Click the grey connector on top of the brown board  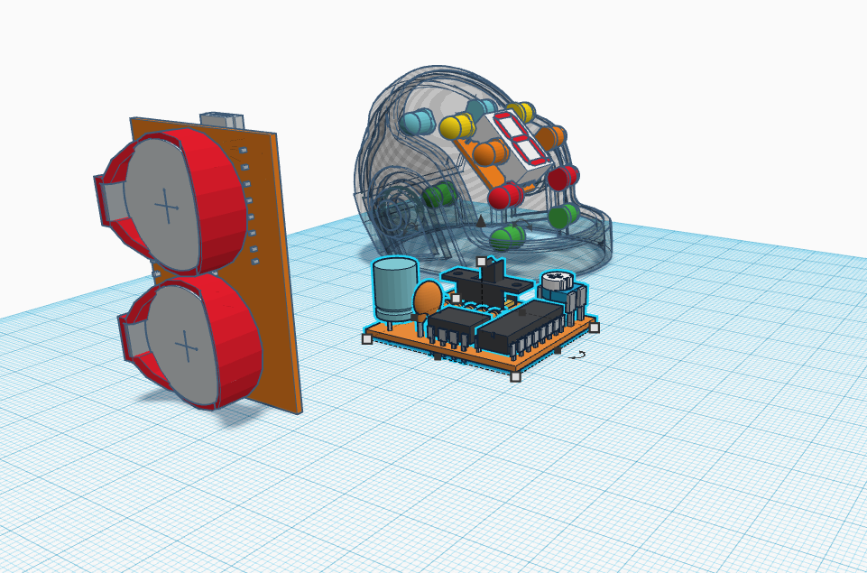tap(222, 119)
